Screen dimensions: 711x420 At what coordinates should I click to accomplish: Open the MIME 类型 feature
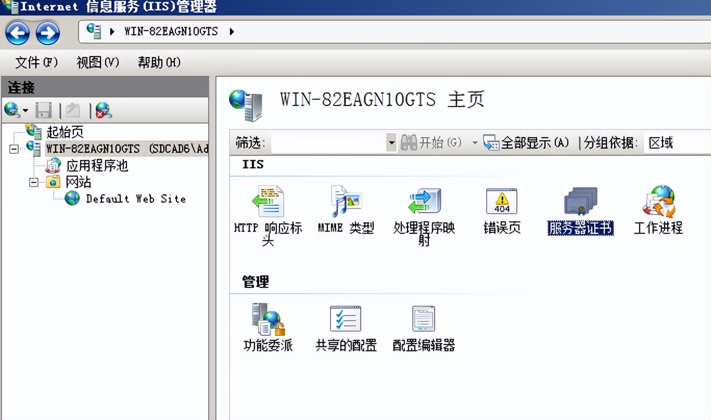[x=346, y=210]
